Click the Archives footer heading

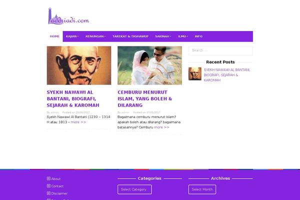tap(220, 178)
